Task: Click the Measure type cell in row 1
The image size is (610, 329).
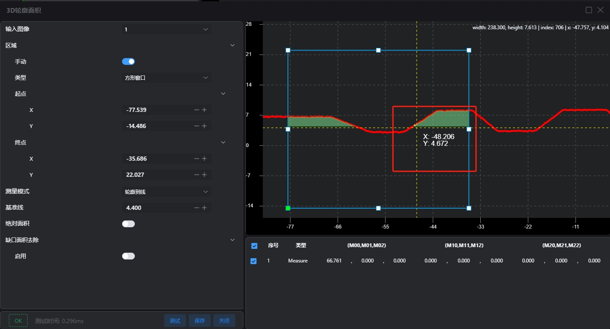Action: coord(298,261)
